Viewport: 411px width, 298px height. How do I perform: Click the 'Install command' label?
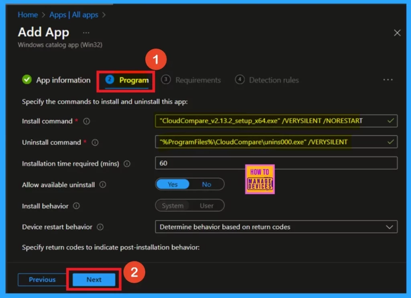tap(47, 121)
